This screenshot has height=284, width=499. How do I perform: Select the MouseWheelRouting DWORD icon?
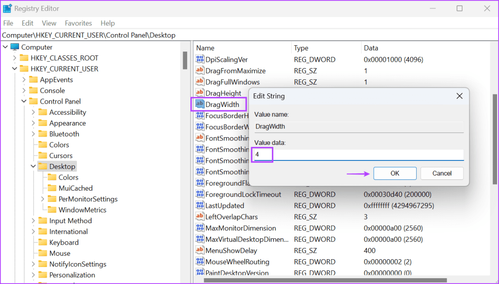click(x=200, y=262)
